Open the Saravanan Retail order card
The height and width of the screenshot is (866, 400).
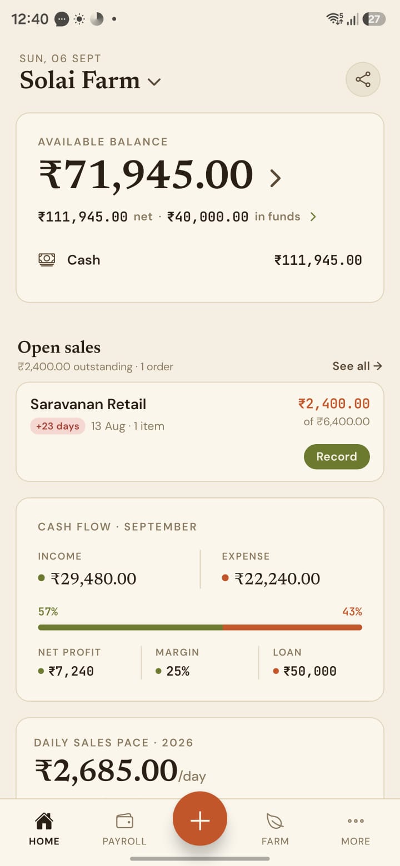(200, 431)
